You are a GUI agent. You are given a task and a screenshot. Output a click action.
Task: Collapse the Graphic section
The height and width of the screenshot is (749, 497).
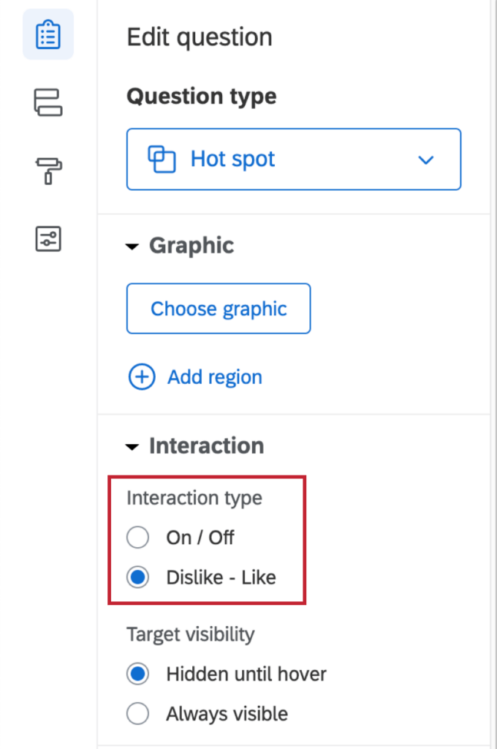tap(132, 246)
